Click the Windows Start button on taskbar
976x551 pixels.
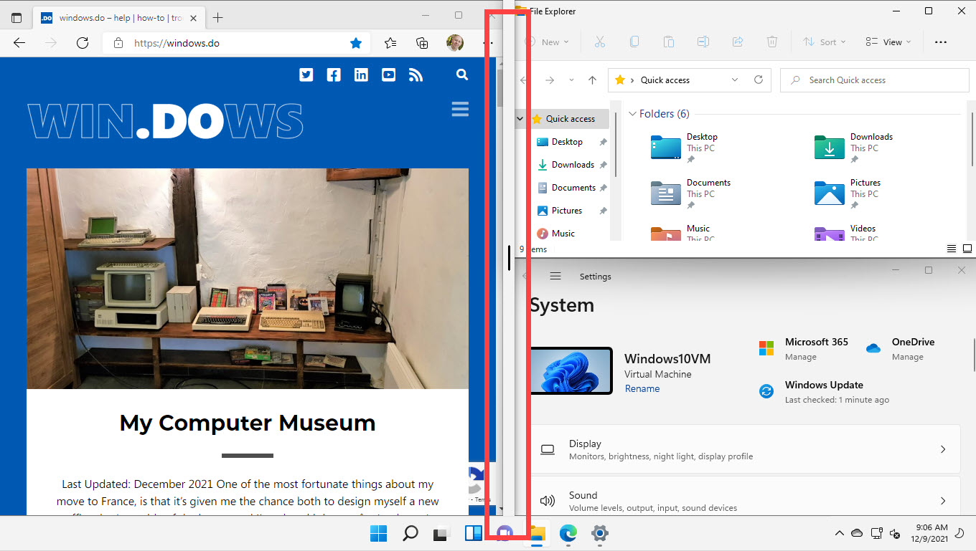378,533
